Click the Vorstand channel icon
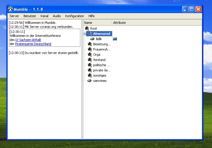This screenshot has width=212, height=148. coord(90,60)
